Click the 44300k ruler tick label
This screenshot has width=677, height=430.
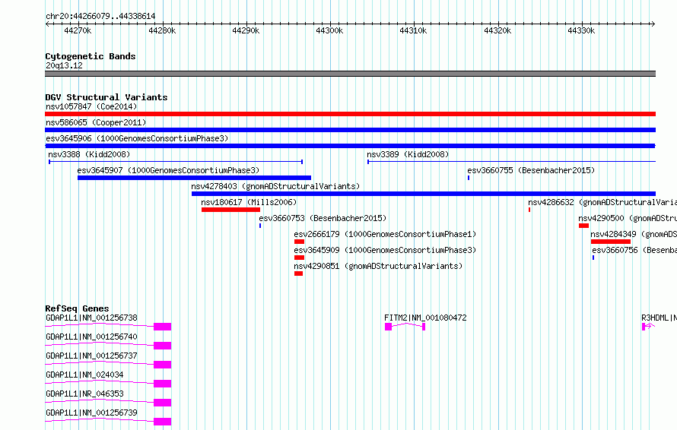pyautogui.click(x=329, y=30)
